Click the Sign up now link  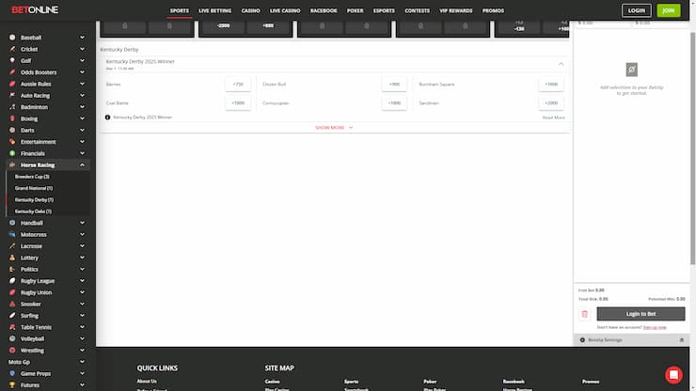[655, 327]
